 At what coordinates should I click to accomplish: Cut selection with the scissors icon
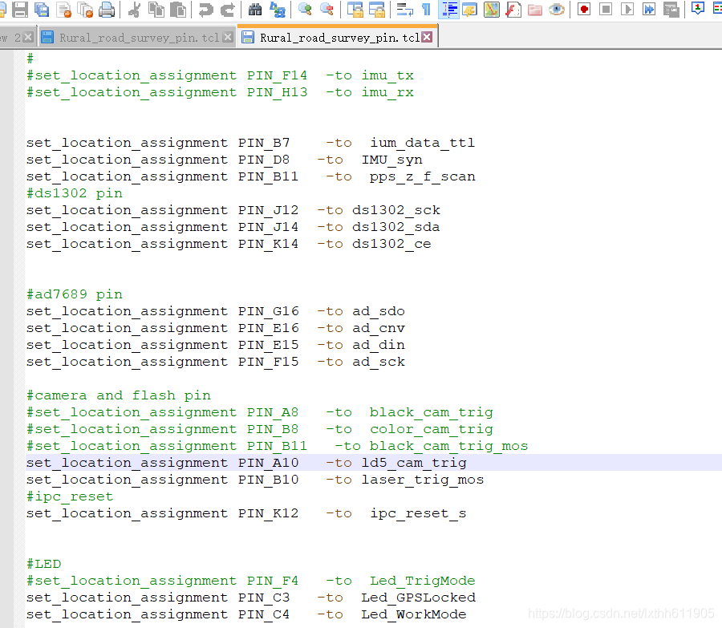pyautogui.click(x=135, y=9)
